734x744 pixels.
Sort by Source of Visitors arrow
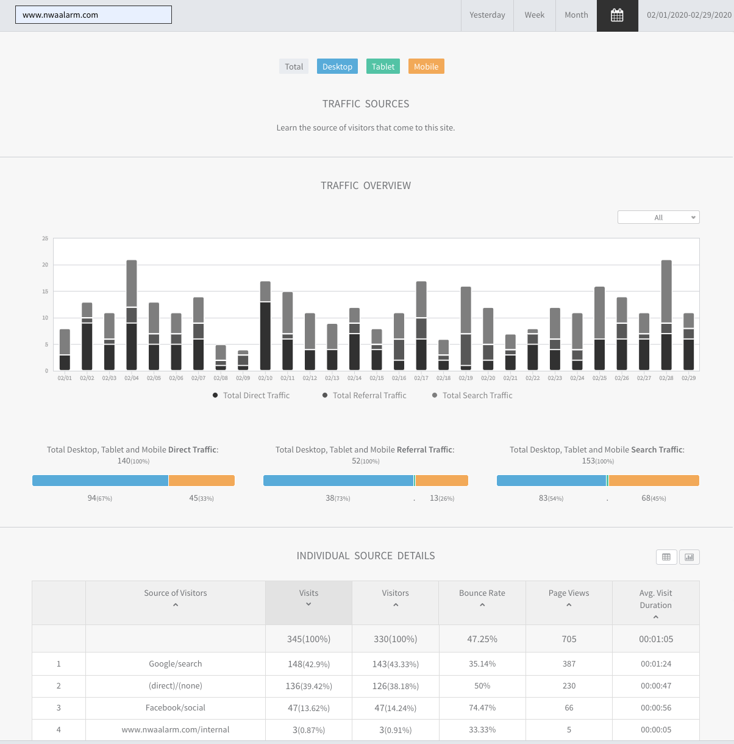tap(176, 605)
